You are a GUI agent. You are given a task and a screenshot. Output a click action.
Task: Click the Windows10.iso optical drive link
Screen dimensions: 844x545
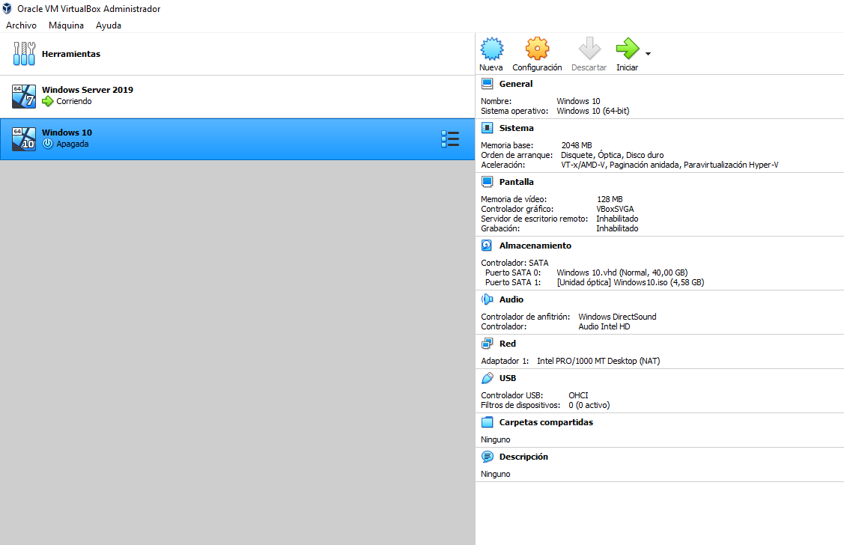click(631, 282)
